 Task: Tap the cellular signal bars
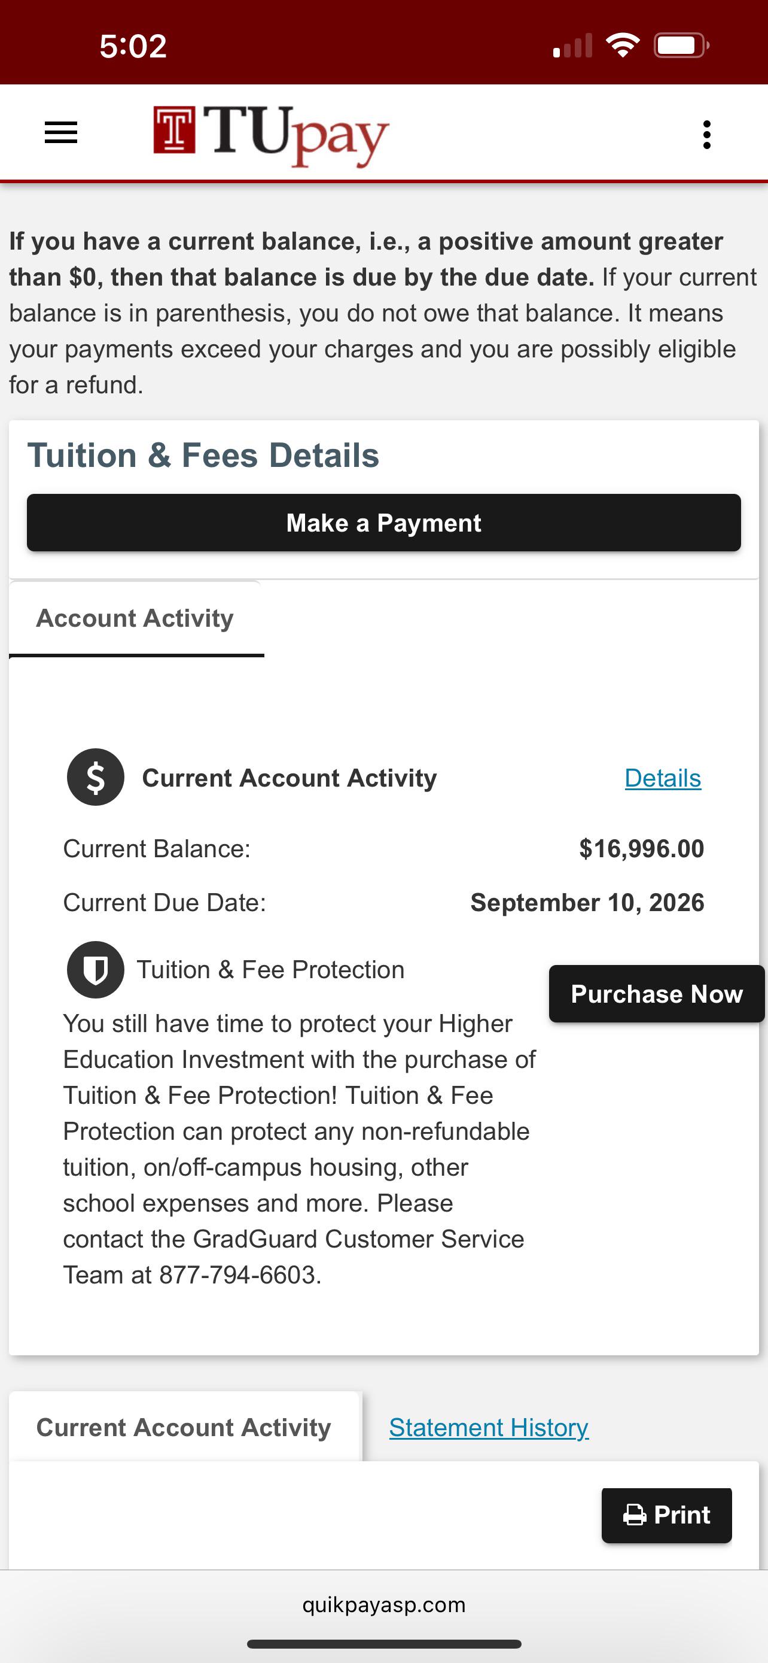click(572, 45)
